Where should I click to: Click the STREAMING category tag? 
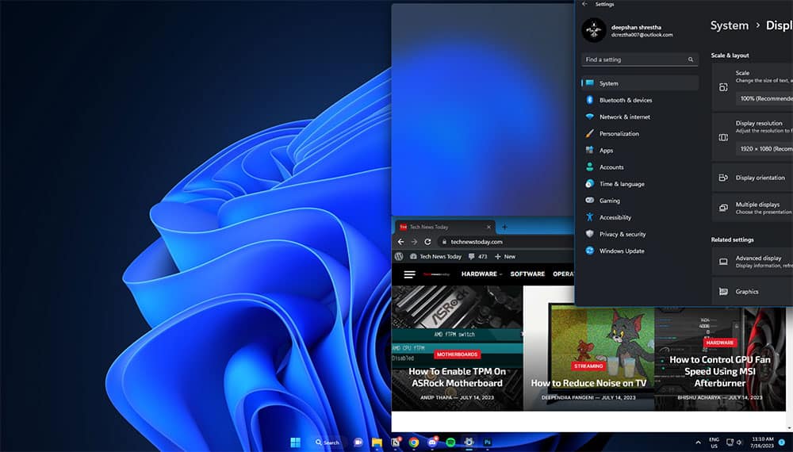[588, 366]
